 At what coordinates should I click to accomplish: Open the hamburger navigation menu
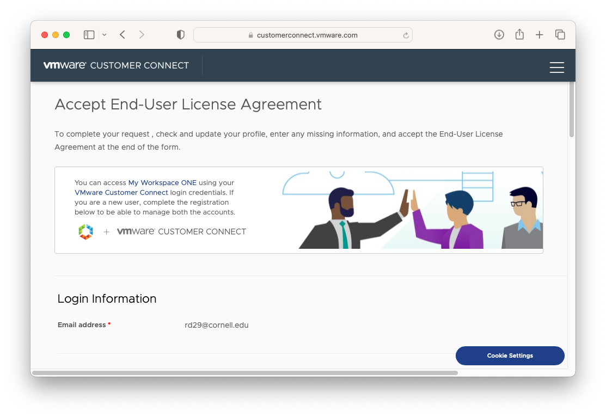click(556, 67)
